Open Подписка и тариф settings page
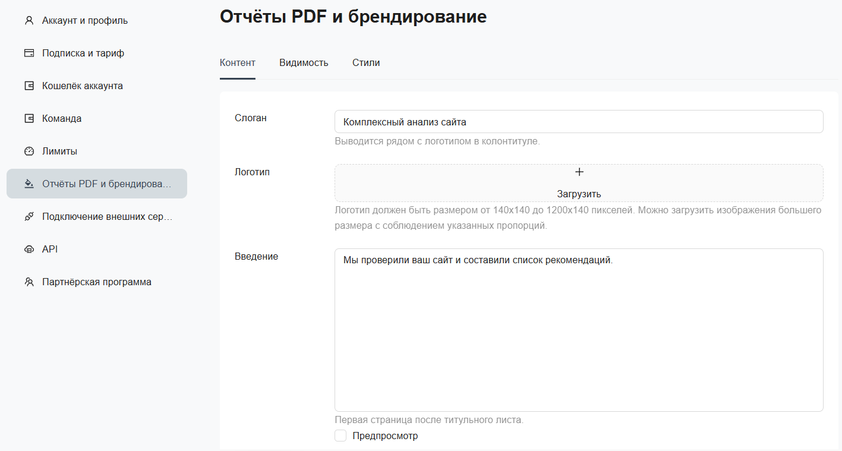842x451 pixels. [83, 53]
